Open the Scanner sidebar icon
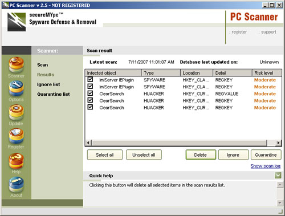Image resolution: width=285 pixels, height=216 pixels. point(16,65)
